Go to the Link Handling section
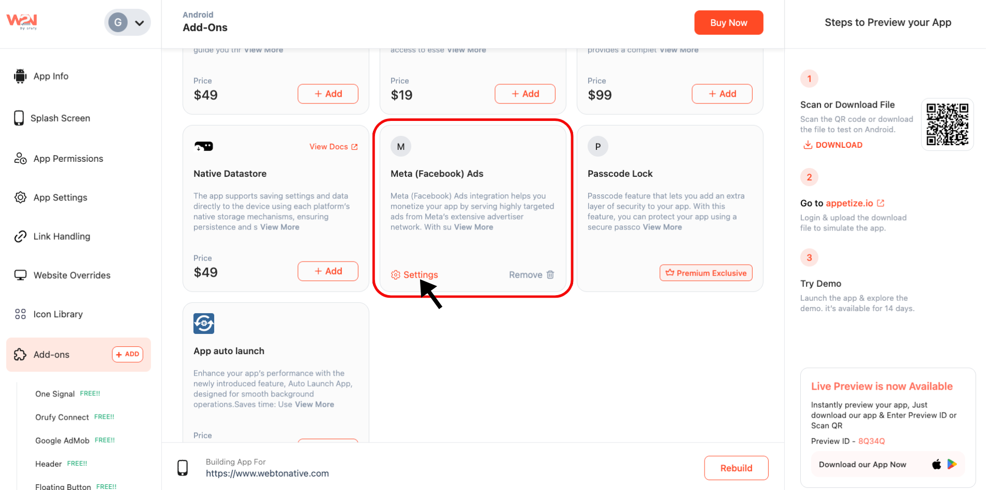The width and height of the screenshot is (988, 490). coord(62,236)
